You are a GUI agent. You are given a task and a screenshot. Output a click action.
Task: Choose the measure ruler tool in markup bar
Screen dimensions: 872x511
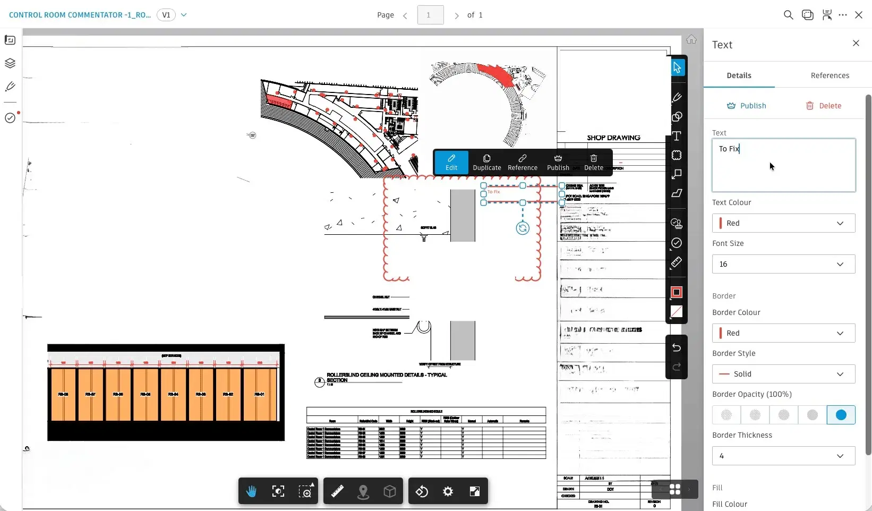pos(677,262)
